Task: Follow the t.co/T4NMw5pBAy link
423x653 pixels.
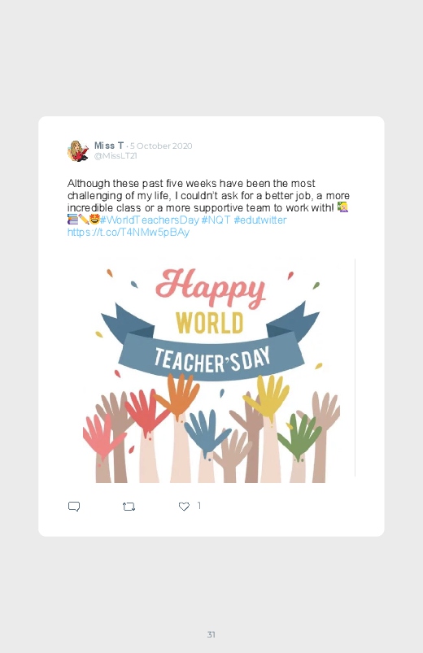Action: (x=129, y=232)
